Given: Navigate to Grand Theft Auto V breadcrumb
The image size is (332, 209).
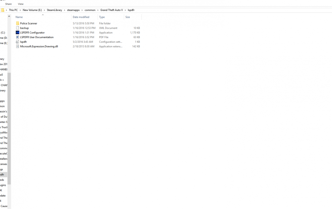Looking at the screenshot, I should coord(112,10).
